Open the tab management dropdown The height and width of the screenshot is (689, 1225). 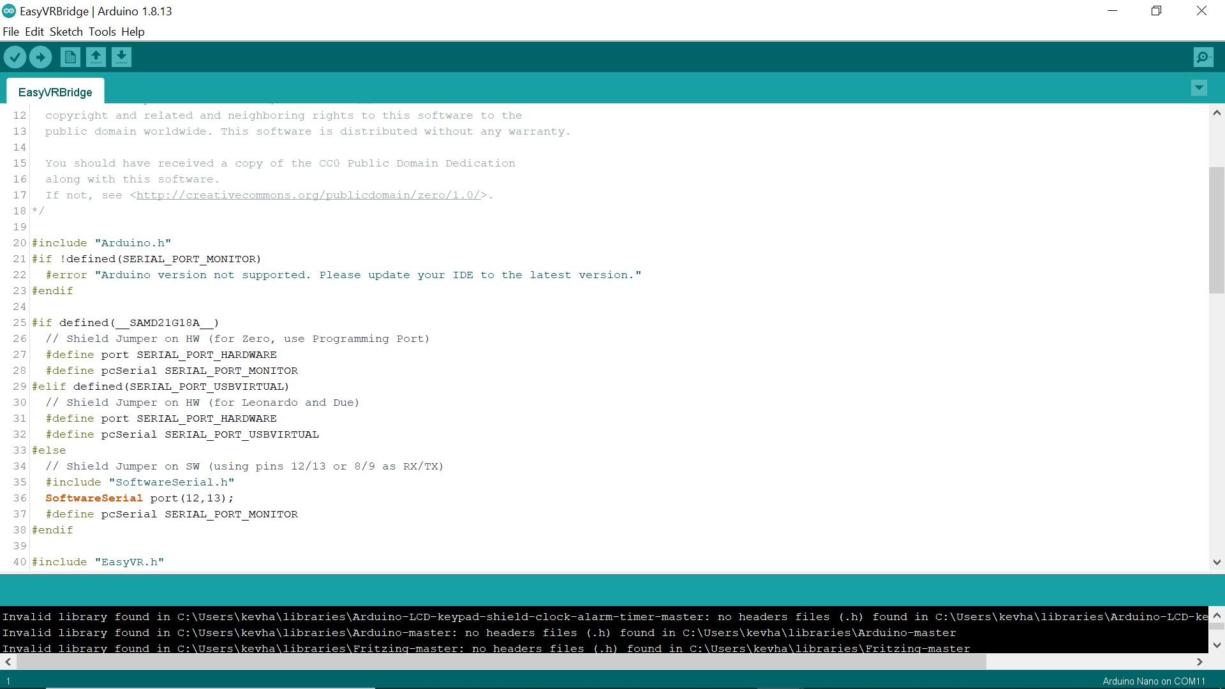pos(1199,88)
